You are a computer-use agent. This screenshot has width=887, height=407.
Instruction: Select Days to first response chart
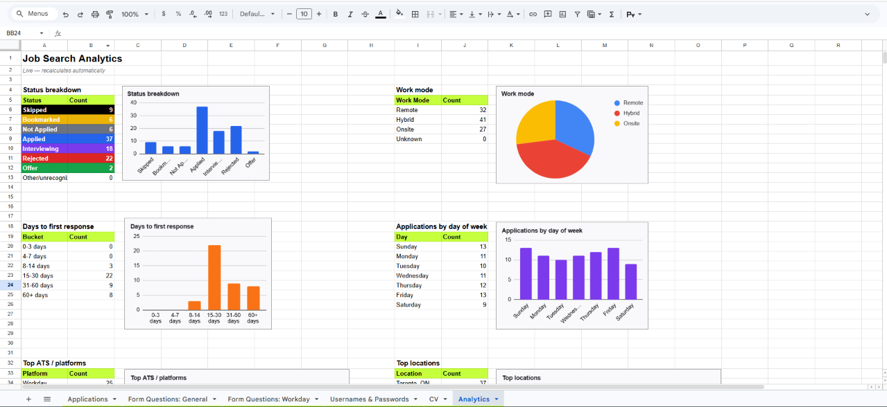click(198, 274)
